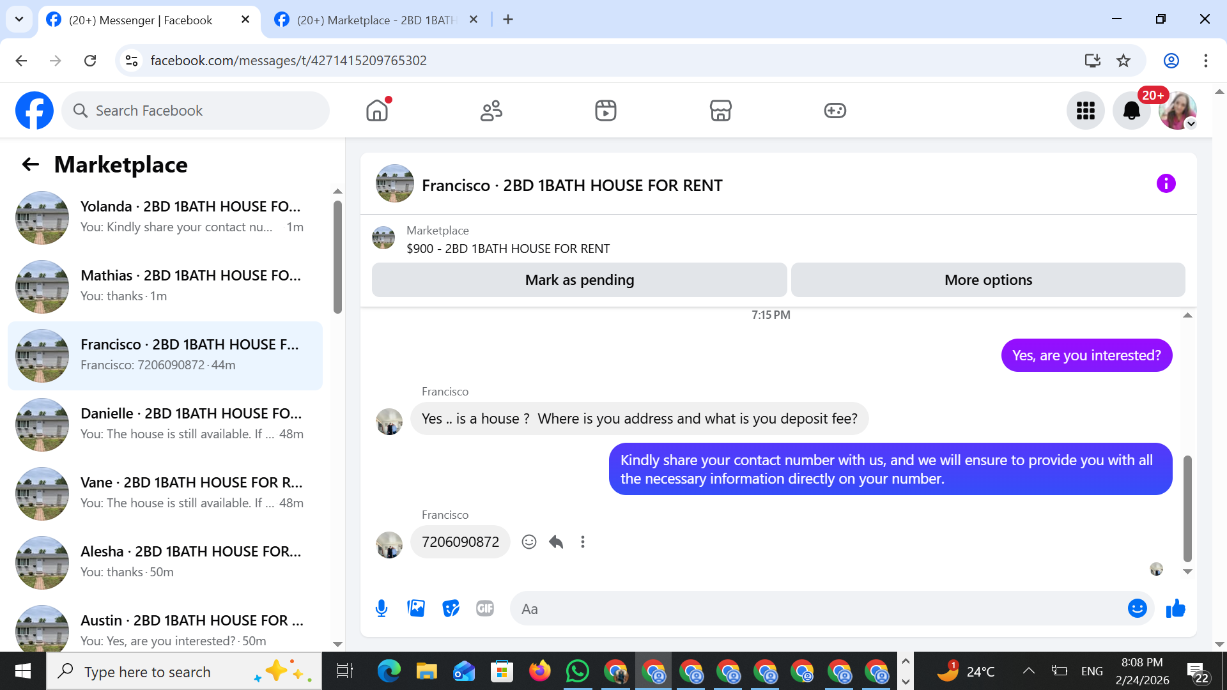
Task: React to Francisco's phone number message
Action: tap(529, 542)
